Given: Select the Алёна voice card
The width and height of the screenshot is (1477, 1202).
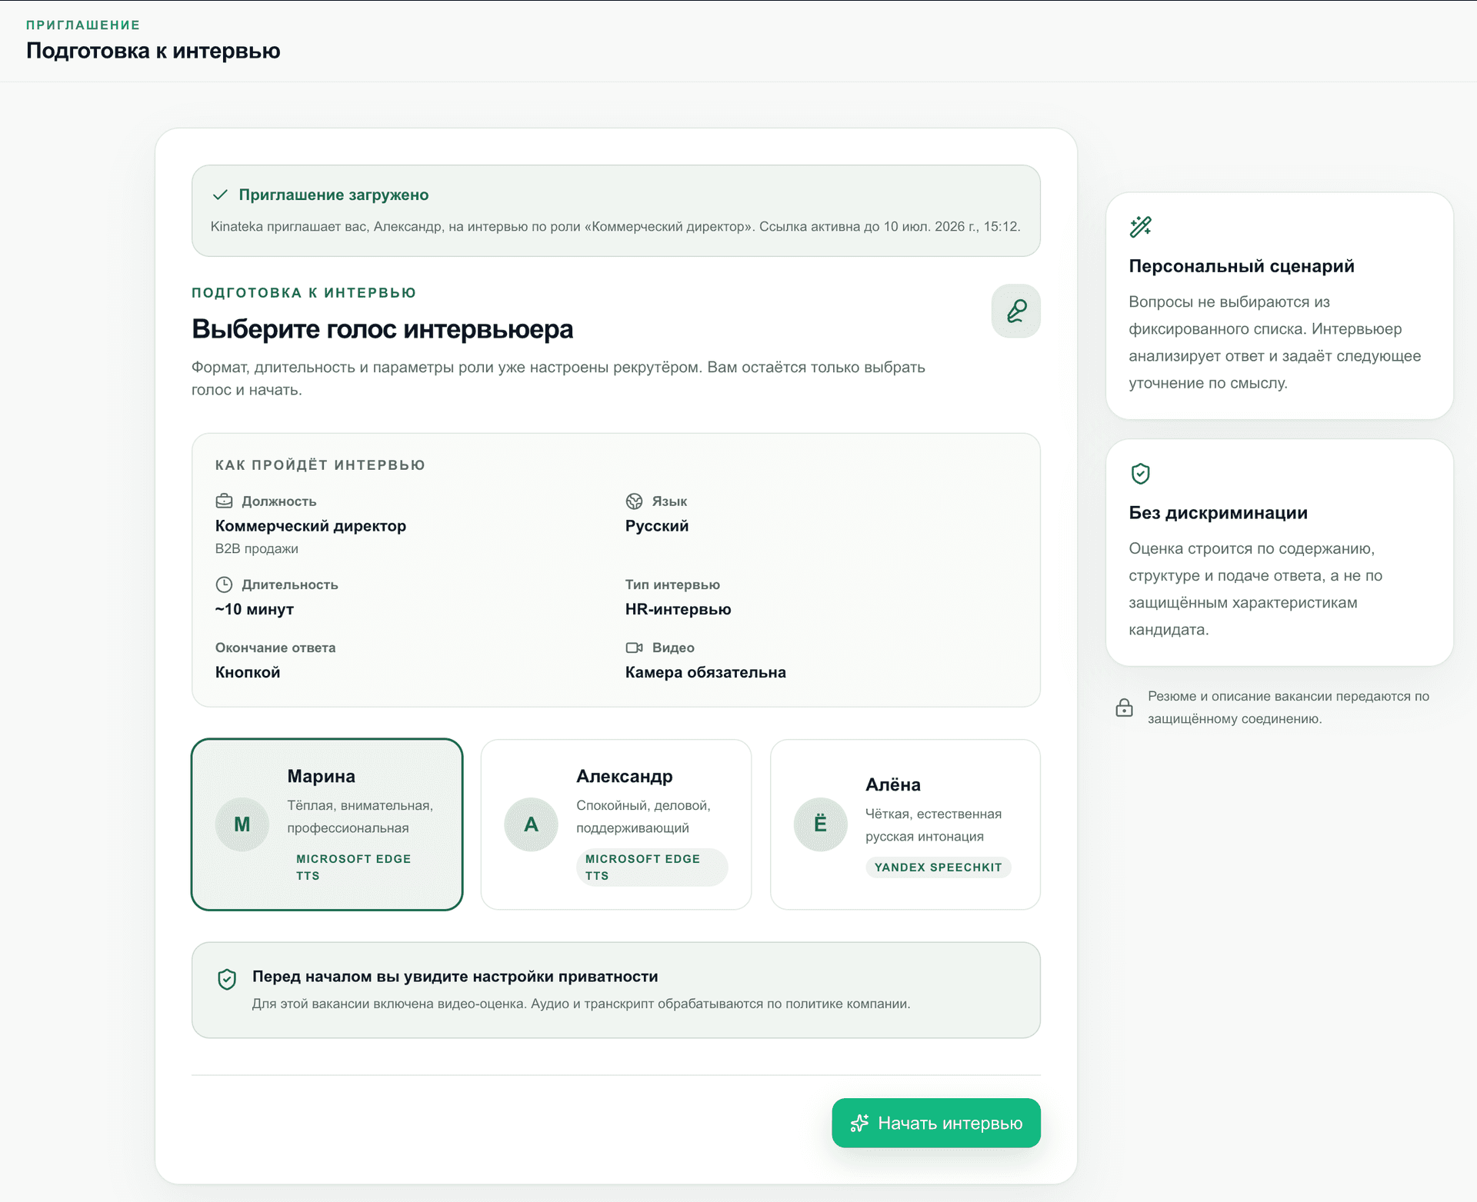Looking at the screenshot, I should pos(905,824).
